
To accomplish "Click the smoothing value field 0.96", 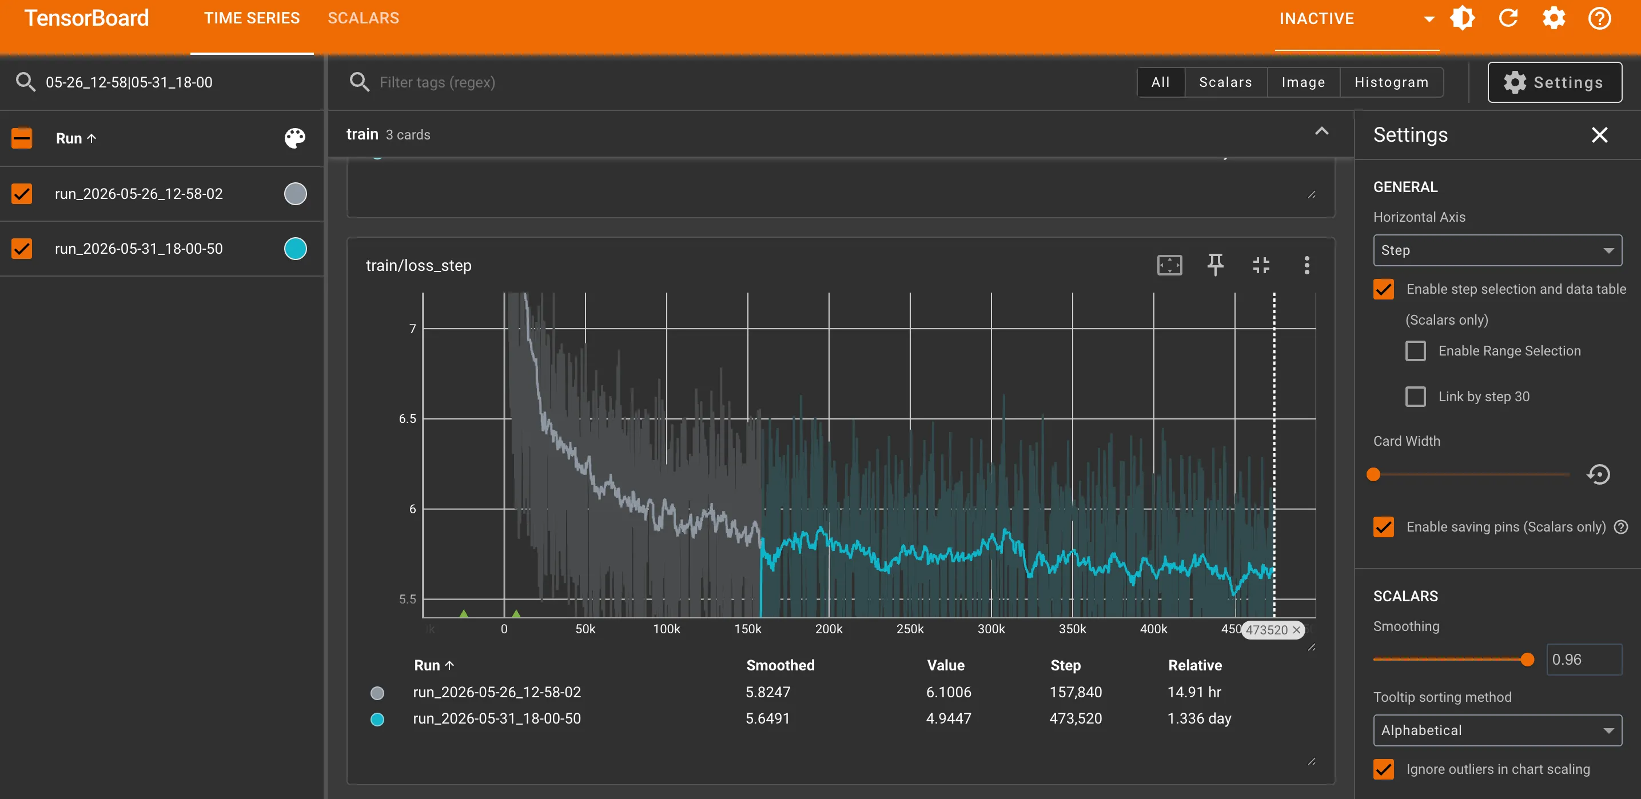I will tap(1584, 660).
